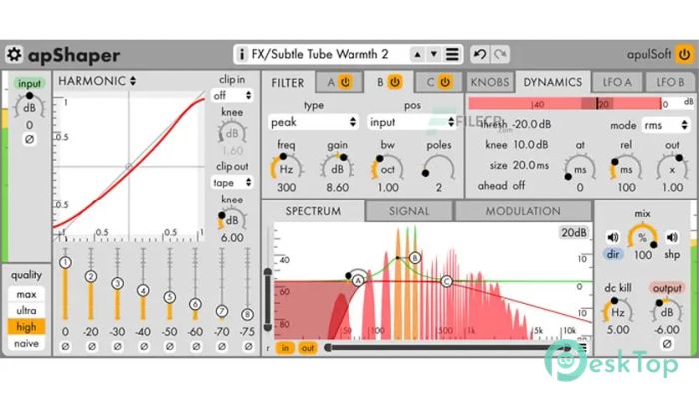Screen dimensions: 699x399
Task: Toggle the apulSoft plugin power button
Action: pyautogui.click(x=684, y=54)
